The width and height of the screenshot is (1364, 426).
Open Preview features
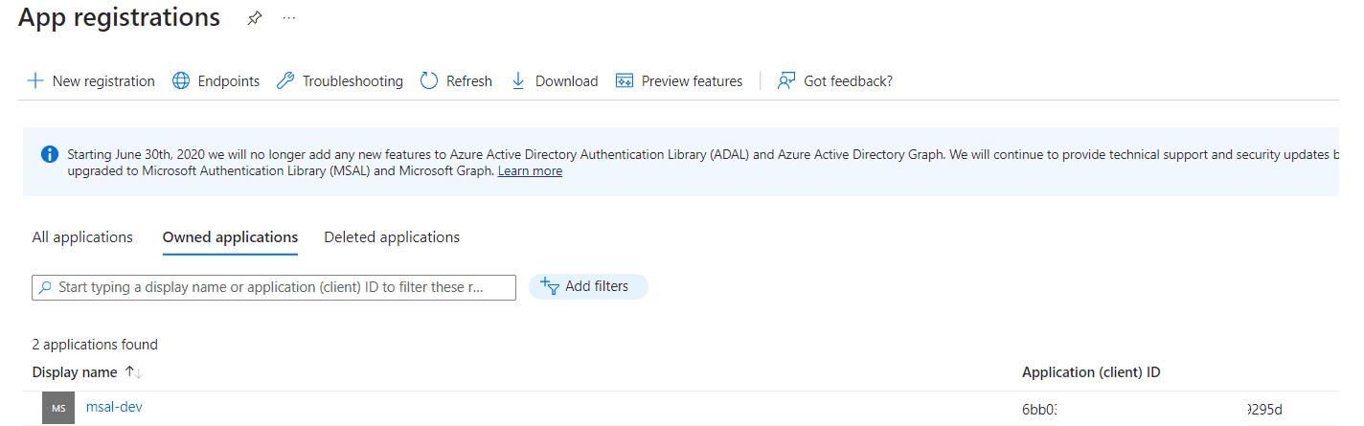click(x=679, y=81)
